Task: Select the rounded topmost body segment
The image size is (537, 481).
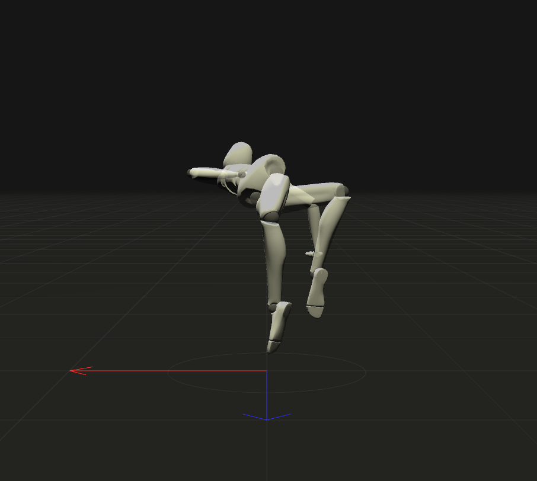Action: 238,153
